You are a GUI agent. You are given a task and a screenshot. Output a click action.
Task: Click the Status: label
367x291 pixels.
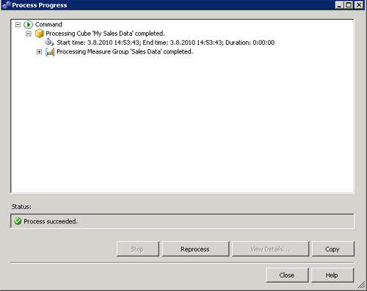click(21, 207)
